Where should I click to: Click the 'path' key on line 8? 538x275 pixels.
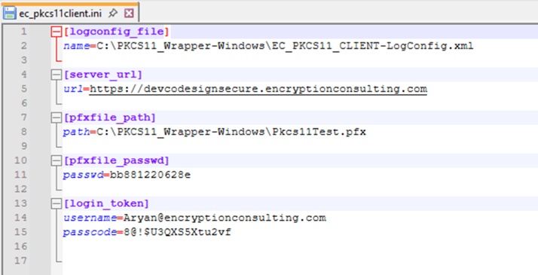point(76,132)
